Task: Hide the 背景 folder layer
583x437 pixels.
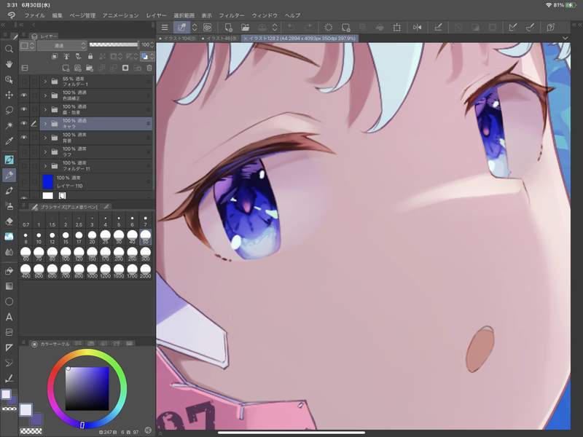Action: tap(24, 138)
